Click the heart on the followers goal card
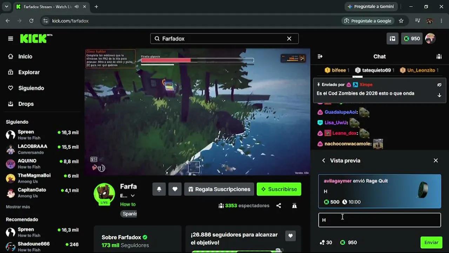Image resolution: width=449 pixels, height=253 pixels. [290, 236]
